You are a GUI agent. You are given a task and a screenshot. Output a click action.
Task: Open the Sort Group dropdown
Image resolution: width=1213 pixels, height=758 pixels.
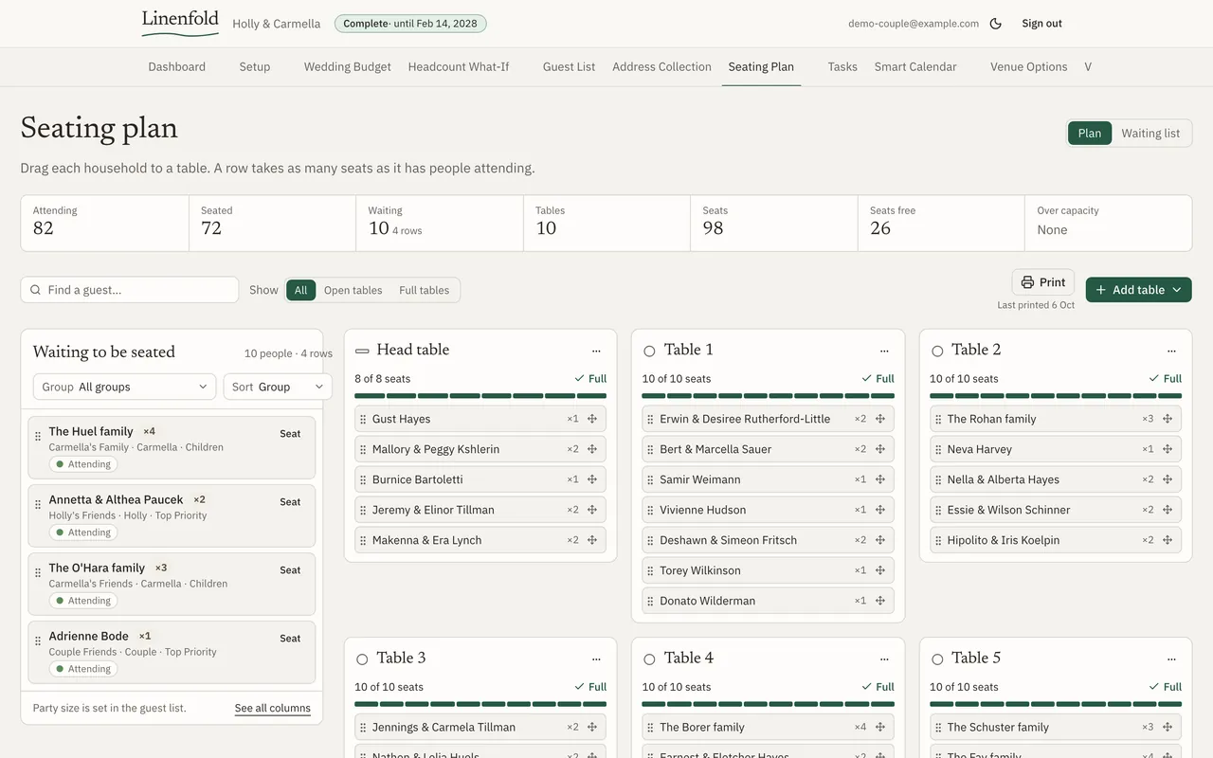[x=278, y=387]
